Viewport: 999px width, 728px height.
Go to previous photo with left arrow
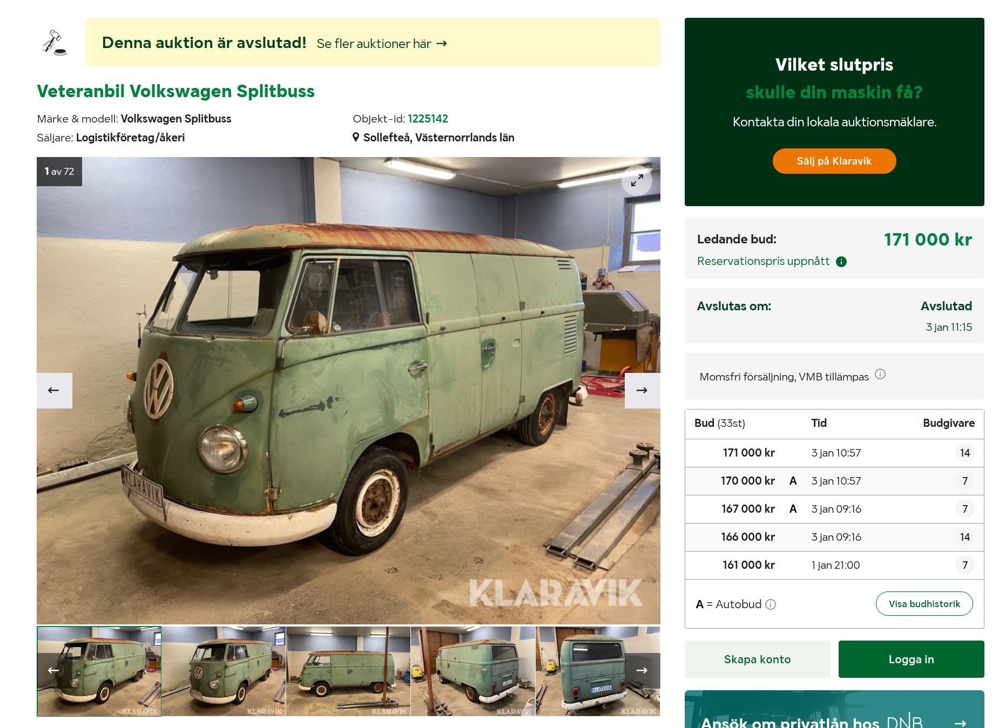click(x=54, y=390)
